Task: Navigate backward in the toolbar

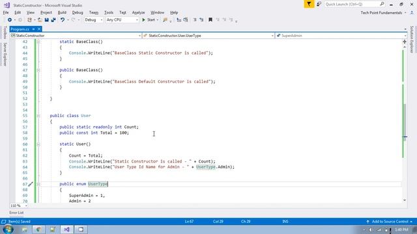Action: tap(10, 20)
